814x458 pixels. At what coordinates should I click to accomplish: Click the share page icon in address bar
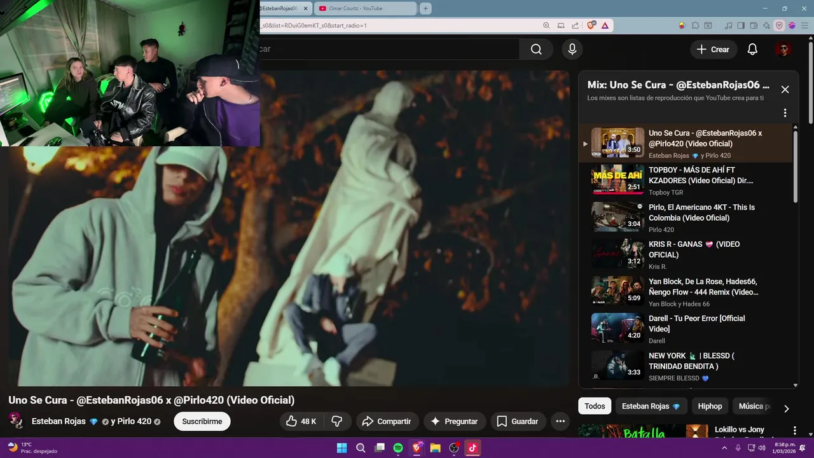[575, 25]
